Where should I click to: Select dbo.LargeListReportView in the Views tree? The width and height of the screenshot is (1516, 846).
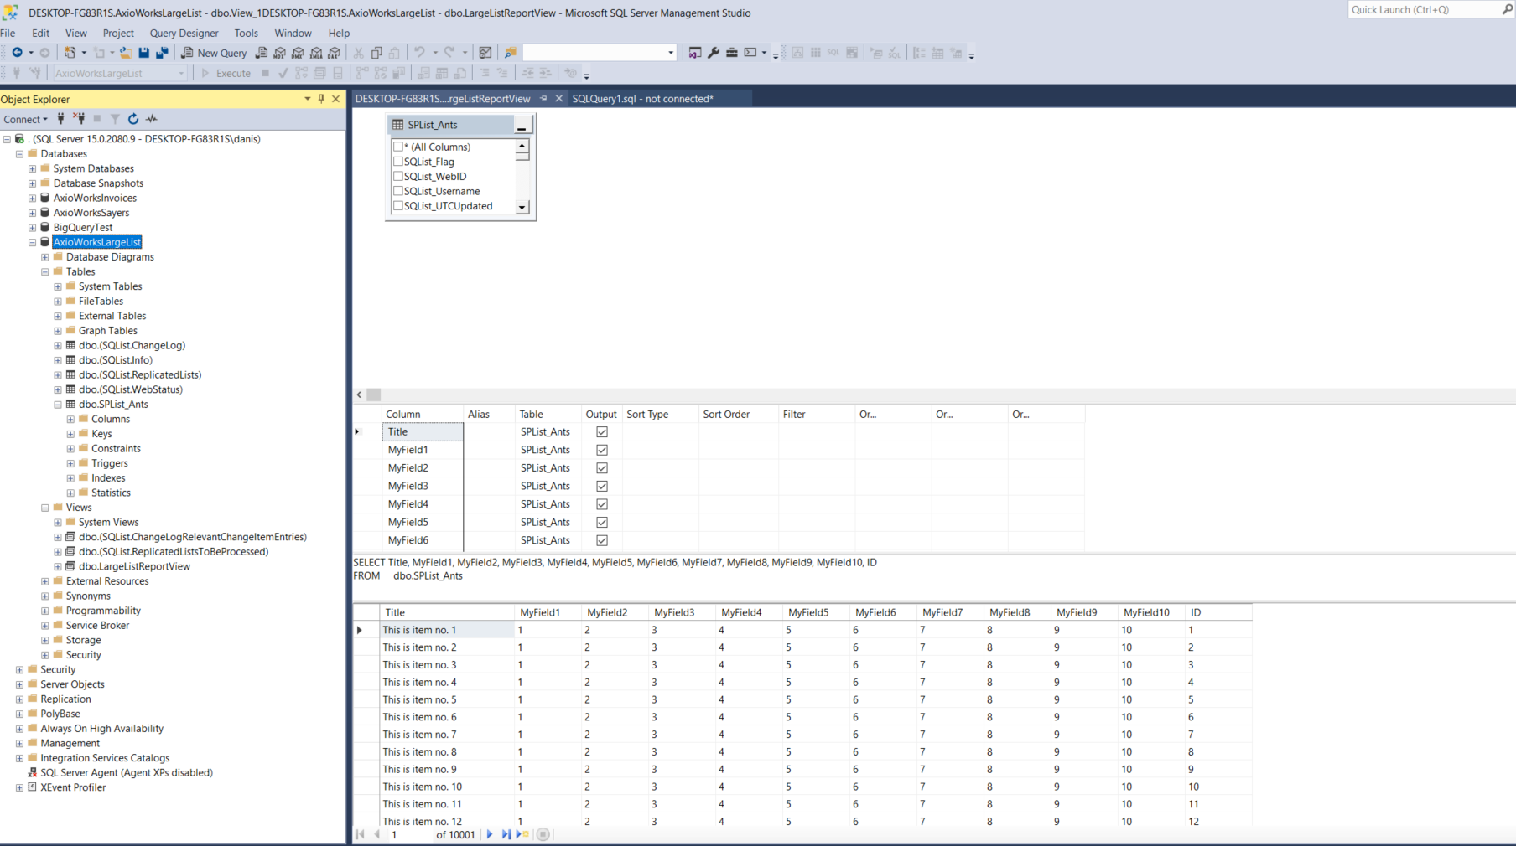(x=134, y=566)
